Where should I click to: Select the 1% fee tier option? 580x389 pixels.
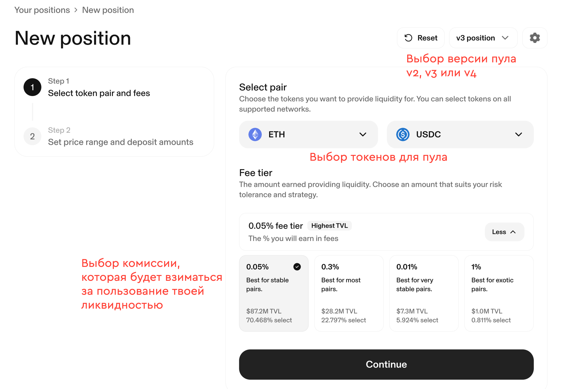[x=499, y=293]
